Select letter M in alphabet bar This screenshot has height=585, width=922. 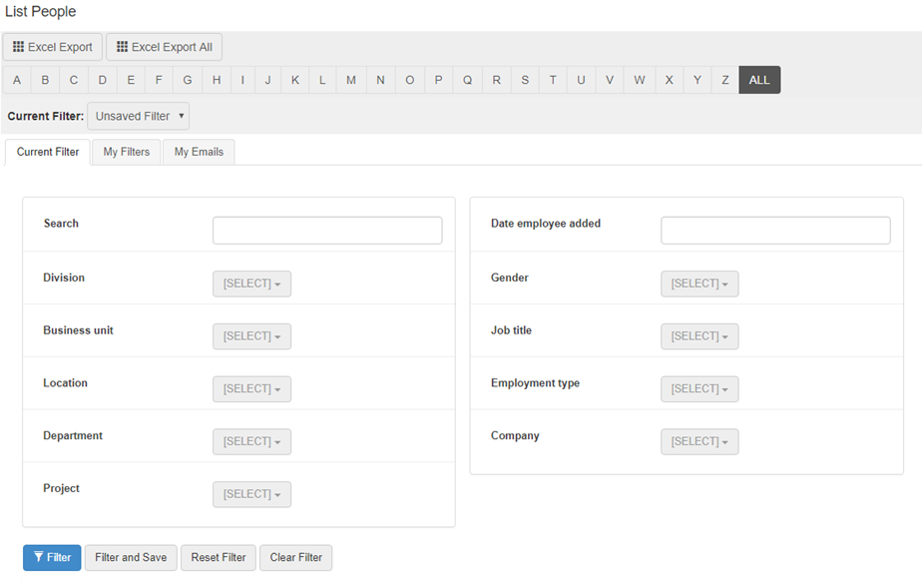pyautogui.click(x=350, y=80)
